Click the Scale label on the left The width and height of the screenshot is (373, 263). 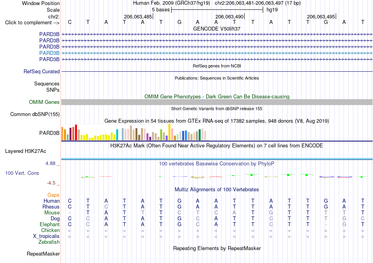53,10
